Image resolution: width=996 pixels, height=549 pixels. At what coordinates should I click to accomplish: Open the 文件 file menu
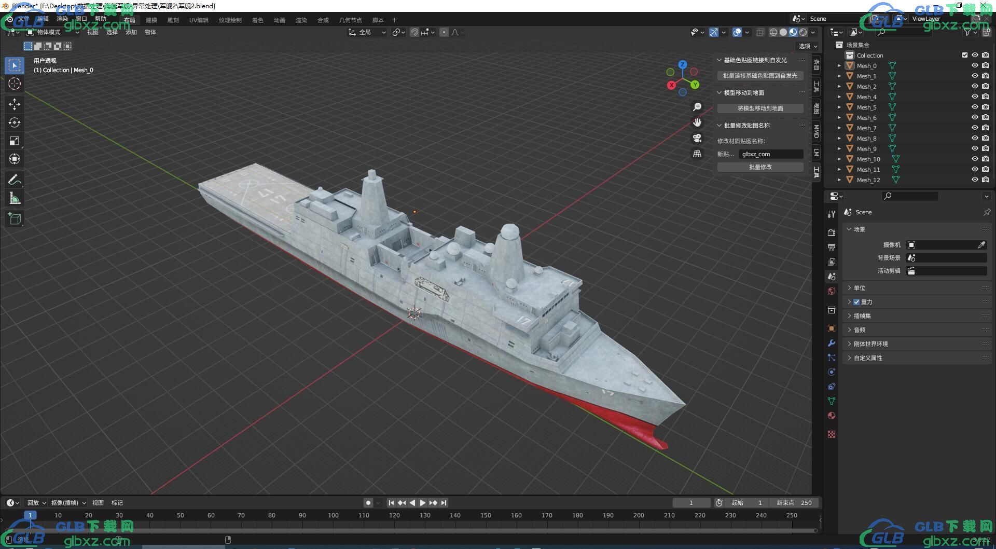(x=24, y=19)
